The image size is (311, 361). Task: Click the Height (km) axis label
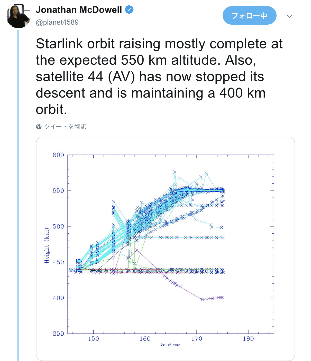click(47, 245)
